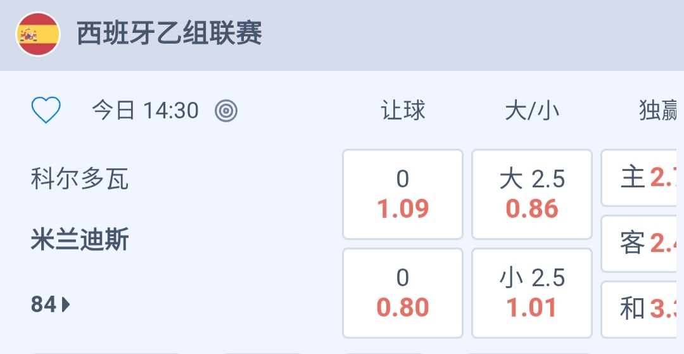Viewport: 684px width, 354px height.
Task: Open the 西班牙乙组联赛 league title
Action: pyautogui.click(x=169, y=34)
